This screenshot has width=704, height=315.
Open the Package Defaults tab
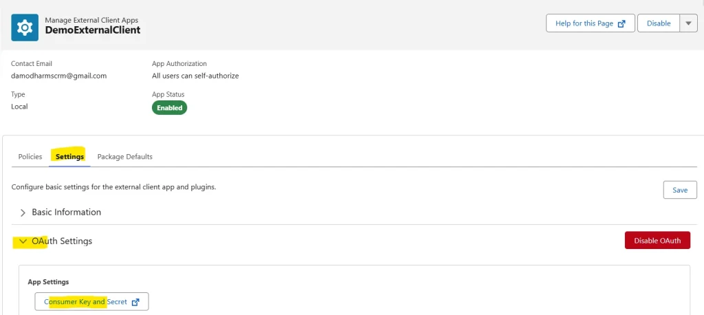[125, 157]
